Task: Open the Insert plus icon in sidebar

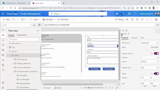Action: [3, 40]
